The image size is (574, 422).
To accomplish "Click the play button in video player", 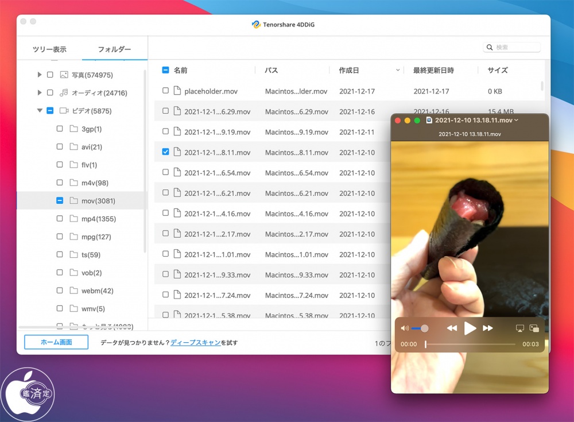I will (470, 328).
